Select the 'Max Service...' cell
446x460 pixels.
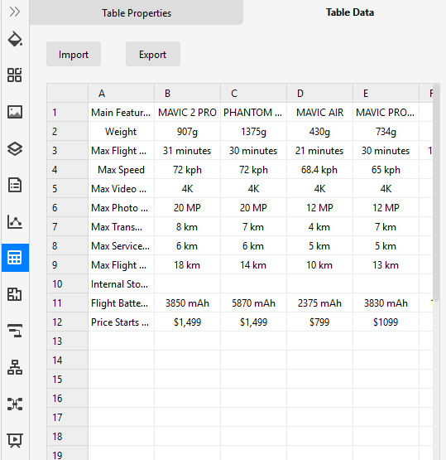pyautogui.click(x=122, y=246)
